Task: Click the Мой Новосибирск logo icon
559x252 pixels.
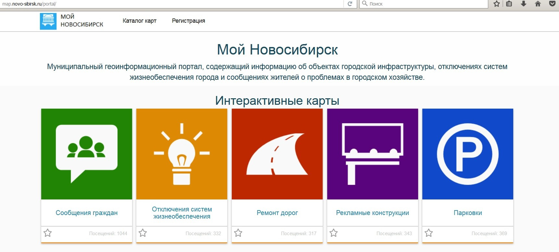Action: coord(48,21)
